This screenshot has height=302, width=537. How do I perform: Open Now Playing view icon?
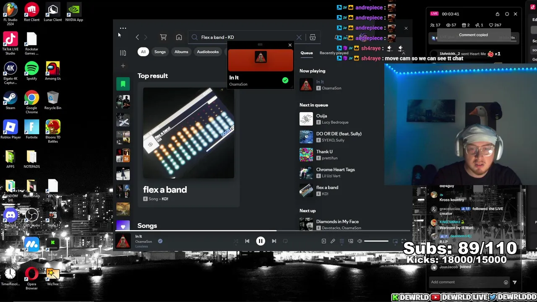coord(324,241)
